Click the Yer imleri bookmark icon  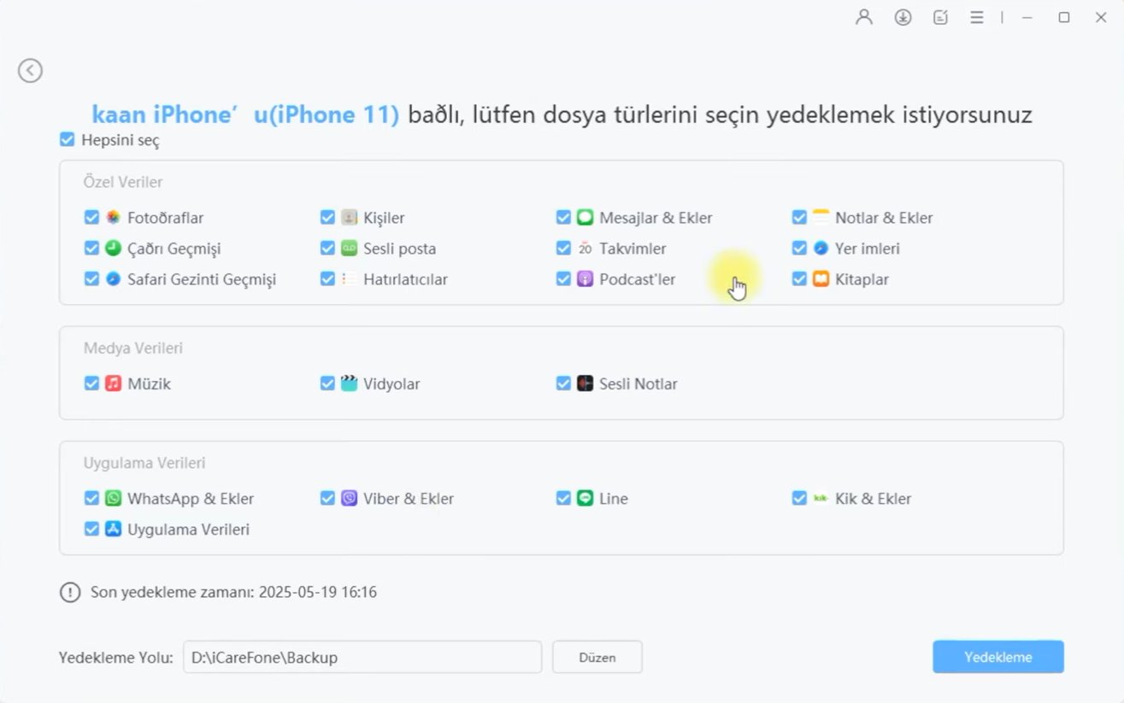click(x=821, y=249)
